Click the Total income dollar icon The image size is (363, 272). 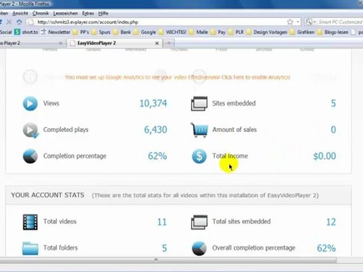[x=199, y=156]
